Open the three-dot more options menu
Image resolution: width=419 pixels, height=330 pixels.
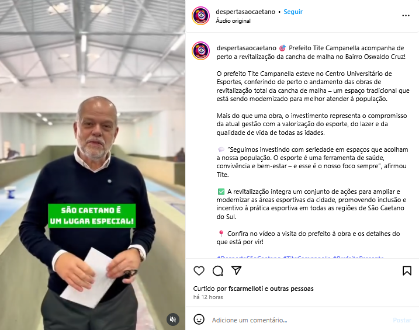tap(406, 16)
